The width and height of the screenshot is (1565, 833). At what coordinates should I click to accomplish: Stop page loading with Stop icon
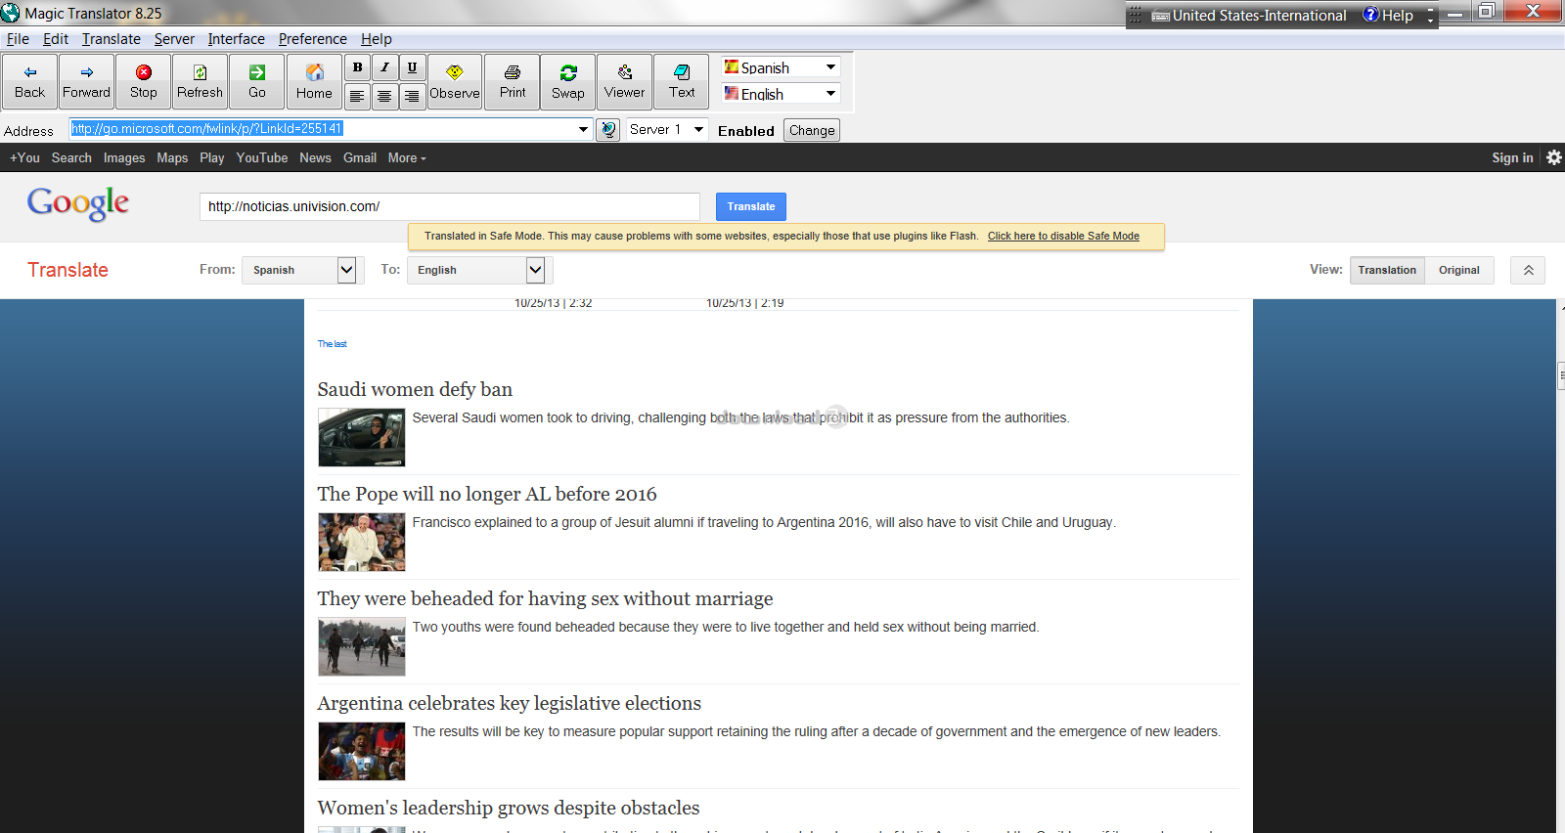click(143, 81)
